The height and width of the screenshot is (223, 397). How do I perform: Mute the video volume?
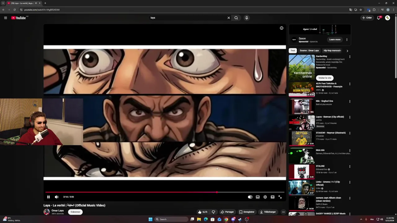[56, 197]
